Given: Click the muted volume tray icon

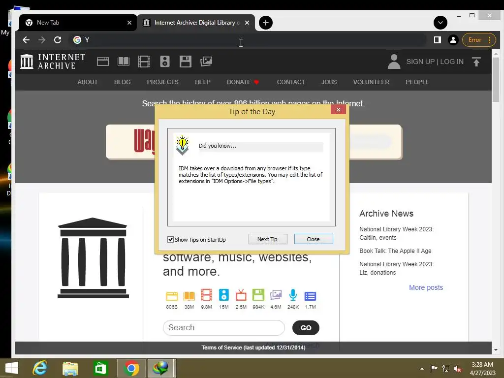Looking at the screenshot, I should [458, 369].
